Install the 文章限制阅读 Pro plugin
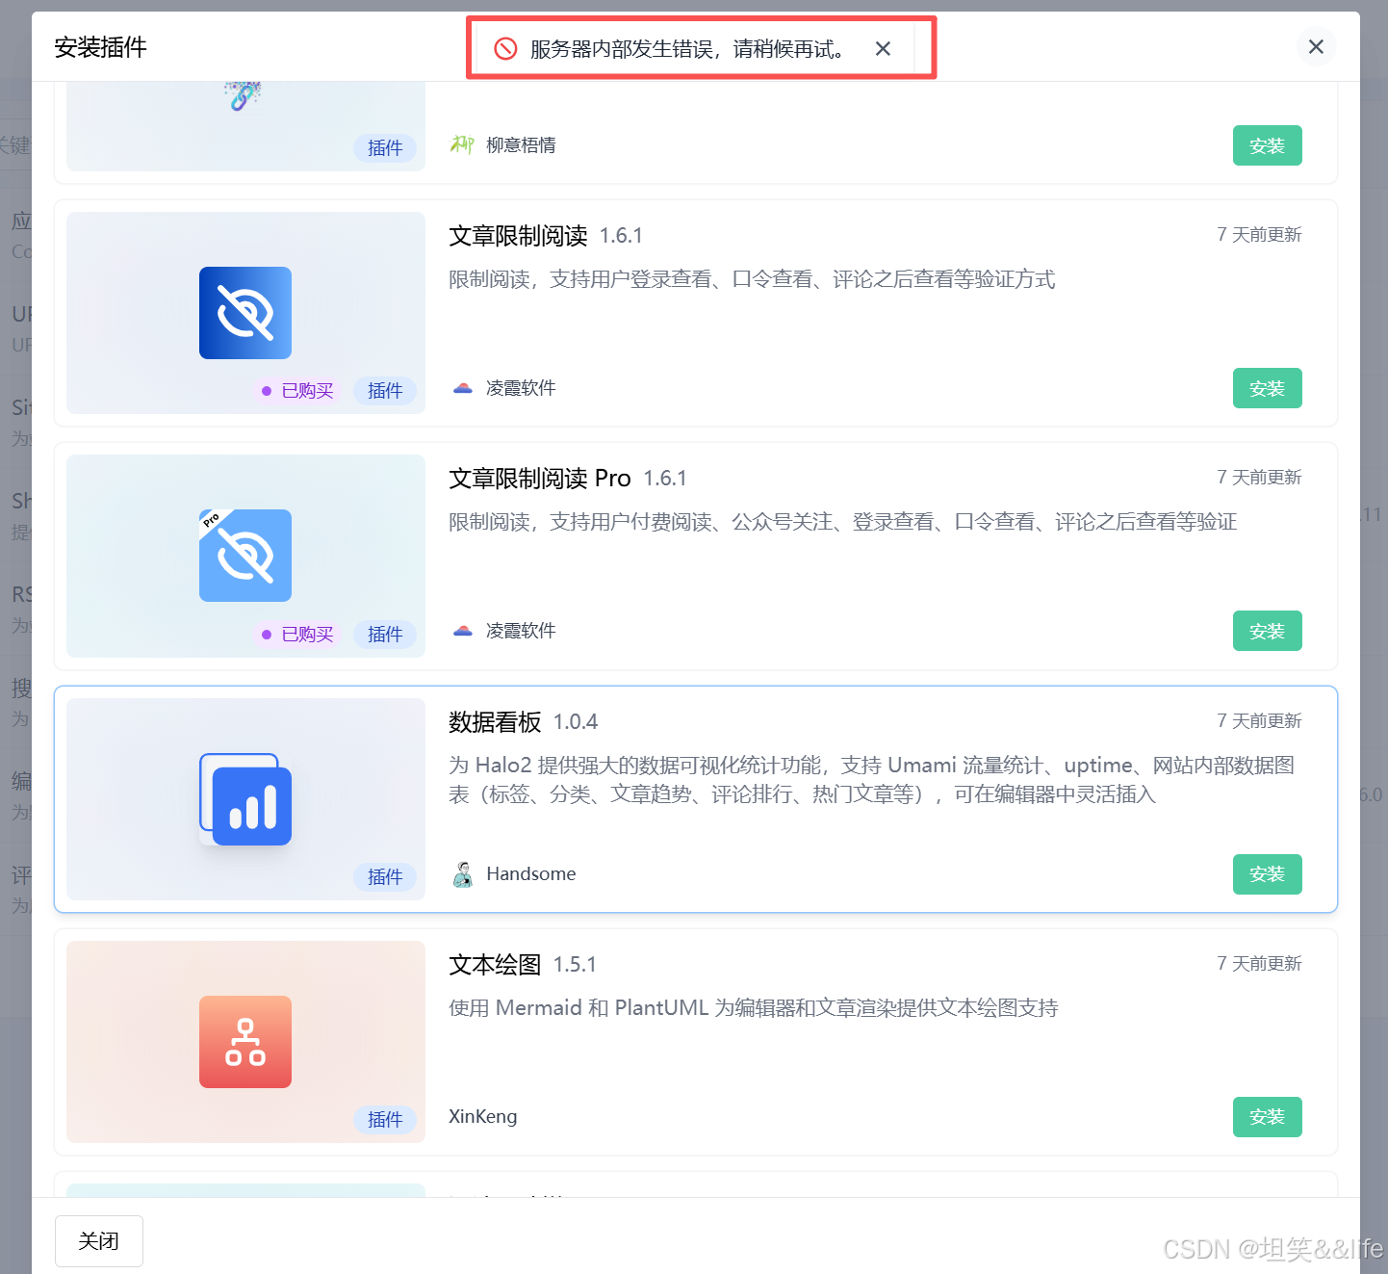Viewport: 1388px width, 1274px height. (x=1267, y=631)
